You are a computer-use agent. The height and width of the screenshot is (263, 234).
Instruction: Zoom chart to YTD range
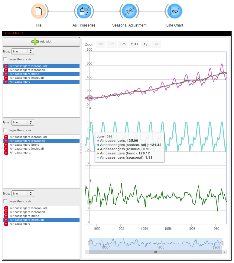134,44
